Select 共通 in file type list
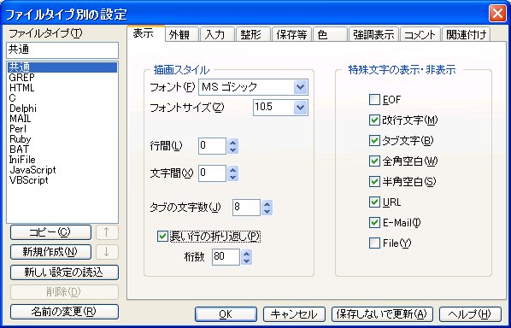Viewport: 511px width, 328px height. [62, 67]
